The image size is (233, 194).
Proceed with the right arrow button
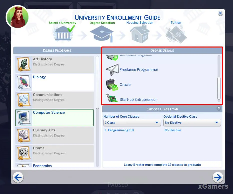pos(218,177)
